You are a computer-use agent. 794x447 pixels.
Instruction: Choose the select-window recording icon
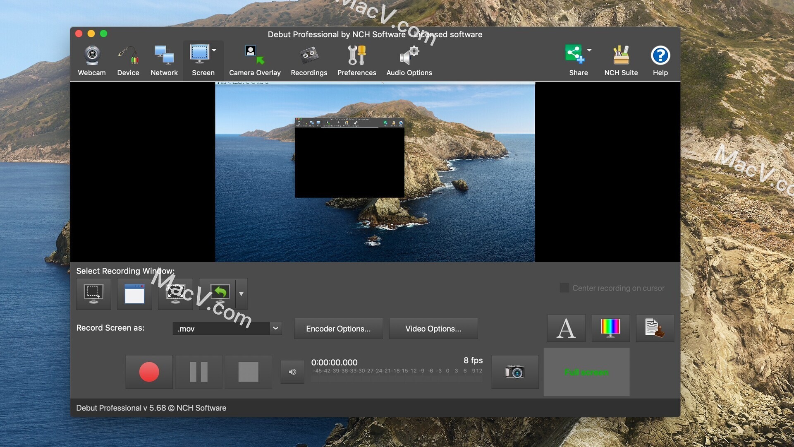click(134, 294)
